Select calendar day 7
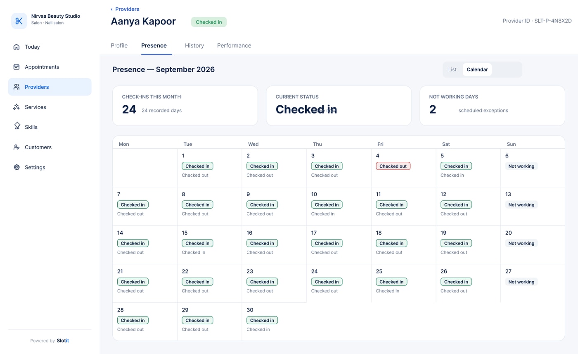578x354 pixels. coord(145,206)
